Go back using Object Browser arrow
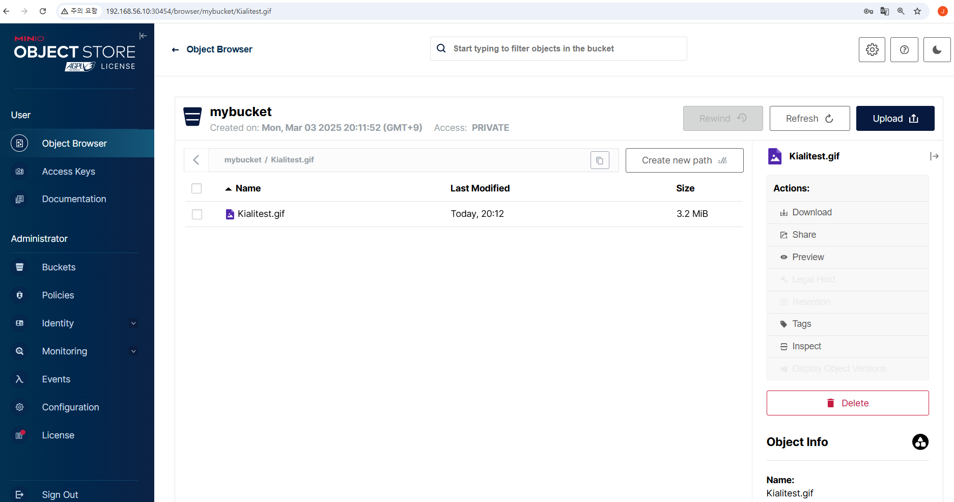954x502 pixels. (176, 49)
